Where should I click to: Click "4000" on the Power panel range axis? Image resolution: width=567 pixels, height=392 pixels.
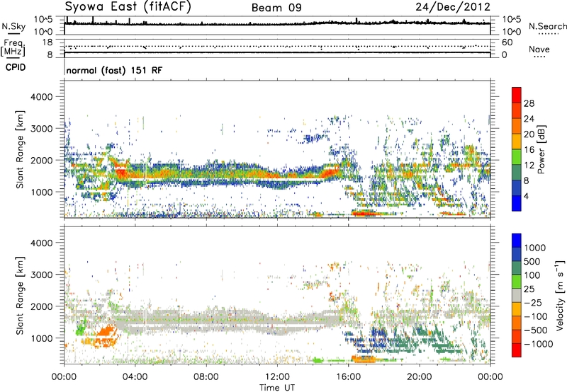[41, 97]
